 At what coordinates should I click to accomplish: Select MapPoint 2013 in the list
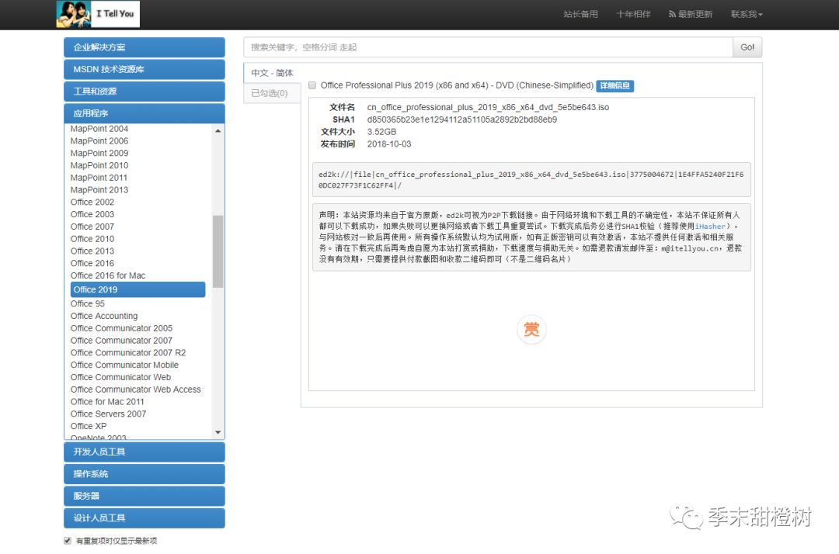[x=99, y=190]
